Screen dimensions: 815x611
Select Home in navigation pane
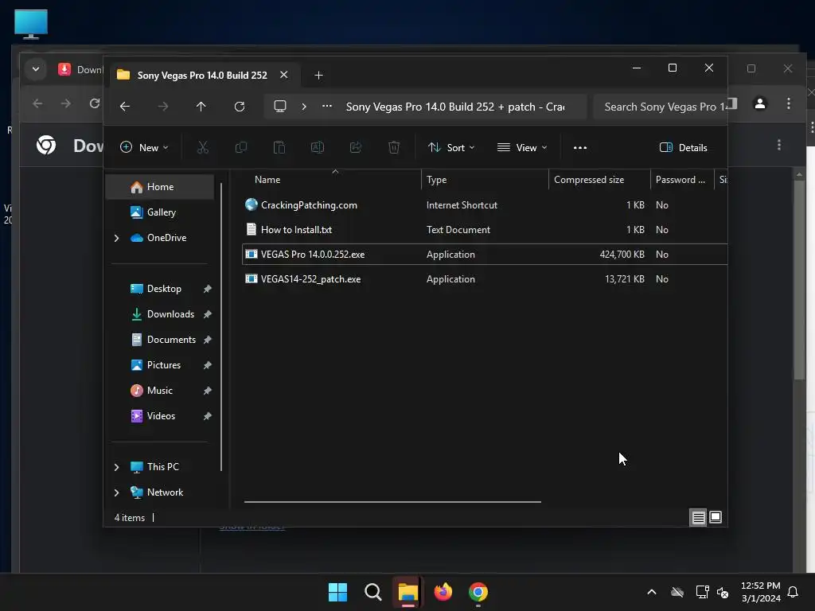[x=160, y=187]
